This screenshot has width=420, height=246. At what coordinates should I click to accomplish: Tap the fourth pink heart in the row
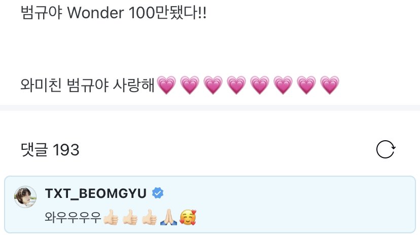[x=236, y=85]
